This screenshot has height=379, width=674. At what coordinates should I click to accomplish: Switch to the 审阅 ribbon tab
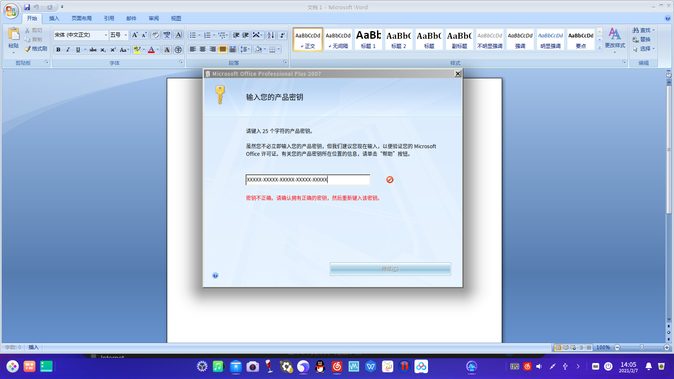[154, 19]
